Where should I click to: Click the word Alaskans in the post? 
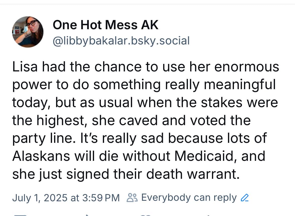(x=41, y=156)
